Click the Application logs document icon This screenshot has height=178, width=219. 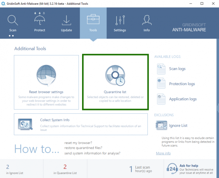[161, 99]
